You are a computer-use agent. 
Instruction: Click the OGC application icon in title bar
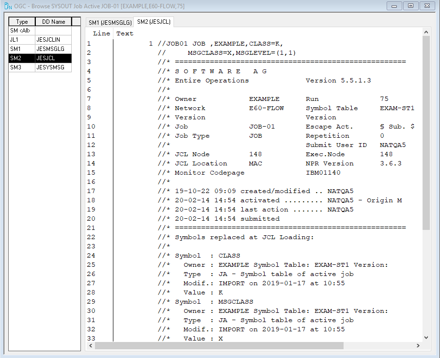pos(8,6)
